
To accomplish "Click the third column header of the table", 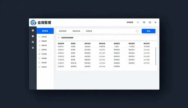I will [88, 44].
